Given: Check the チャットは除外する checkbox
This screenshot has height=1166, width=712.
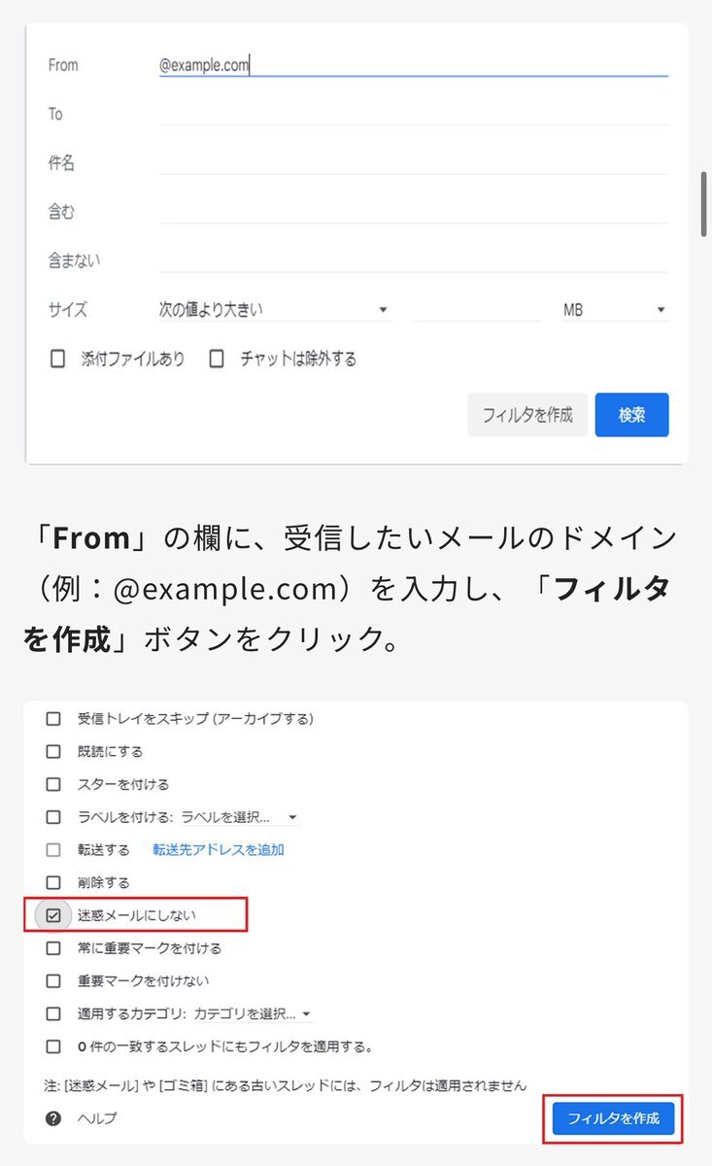Looking at the screenshot, I should tap(217, 360).
